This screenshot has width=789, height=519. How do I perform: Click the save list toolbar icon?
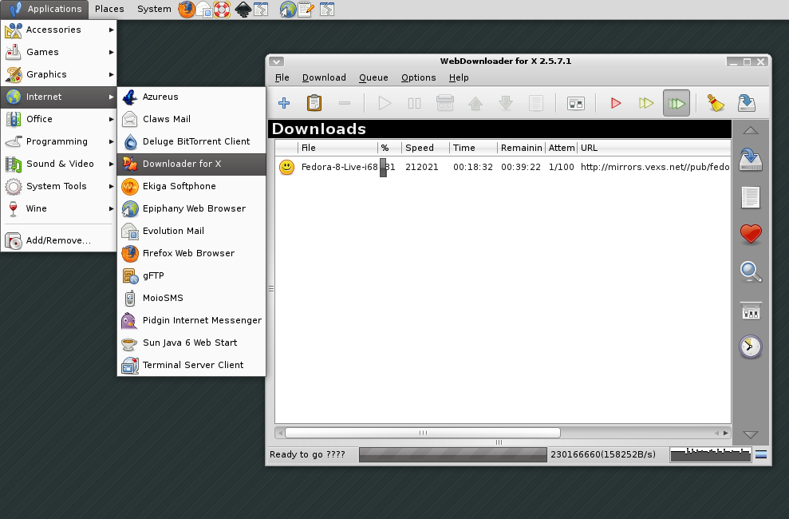746,103
